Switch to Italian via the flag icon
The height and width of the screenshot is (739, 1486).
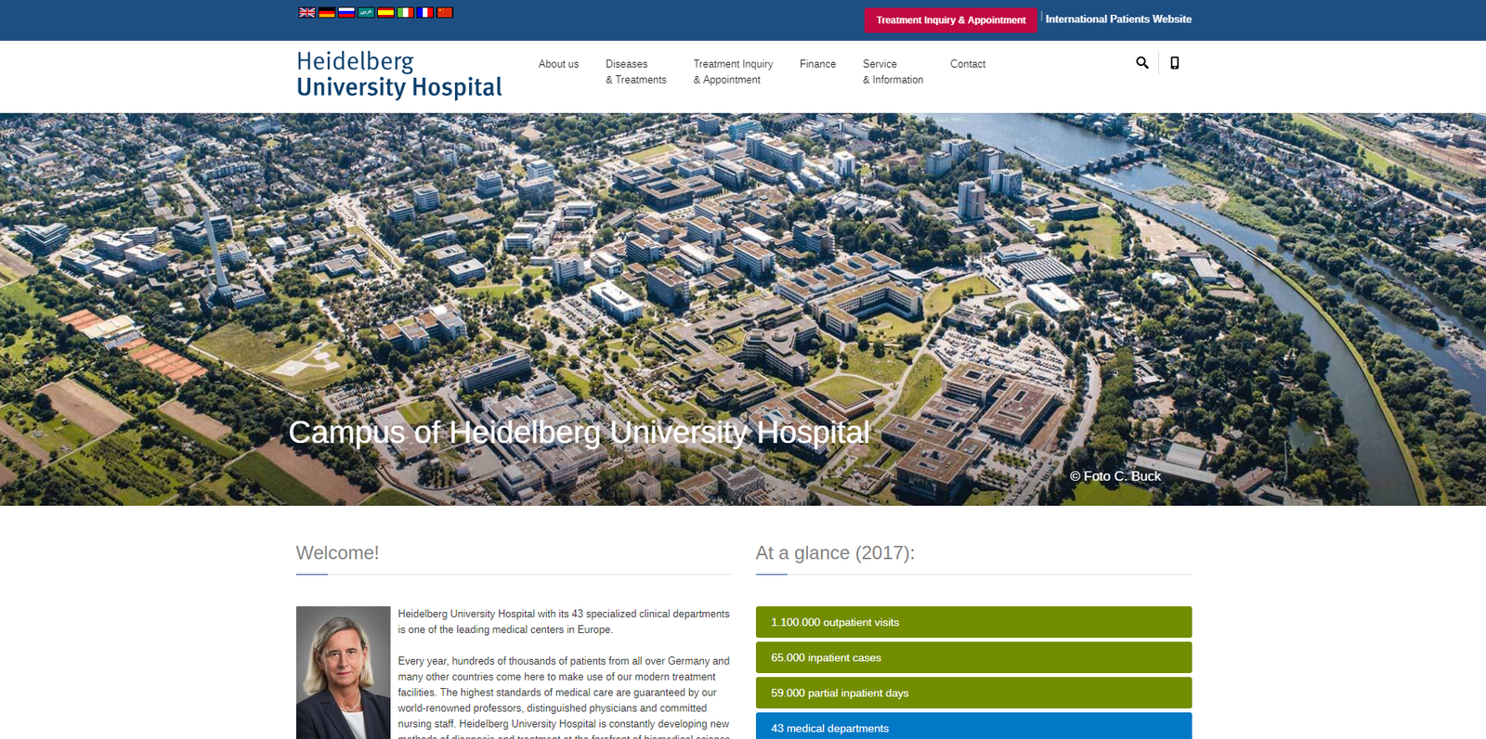click(x=405, y=12)
